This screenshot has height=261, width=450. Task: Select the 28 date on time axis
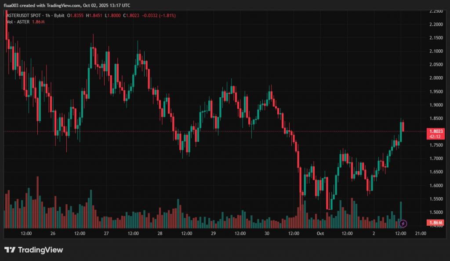pyautogui.click(x=160, y=233)
